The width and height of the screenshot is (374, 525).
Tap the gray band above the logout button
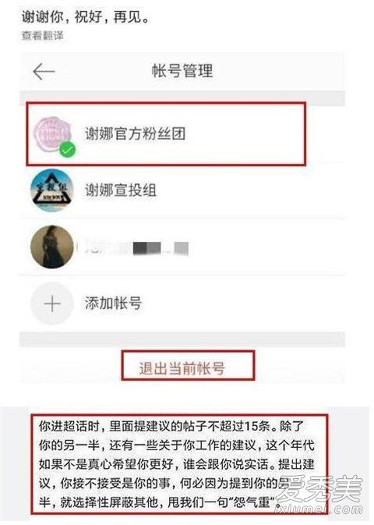coord(182,340)
